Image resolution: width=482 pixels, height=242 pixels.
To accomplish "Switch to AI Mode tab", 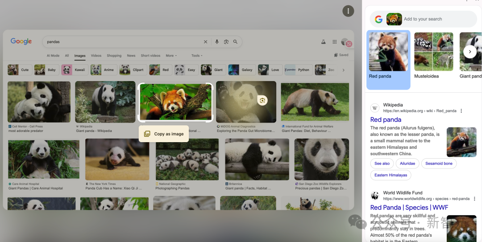I will tap(53, 56).
